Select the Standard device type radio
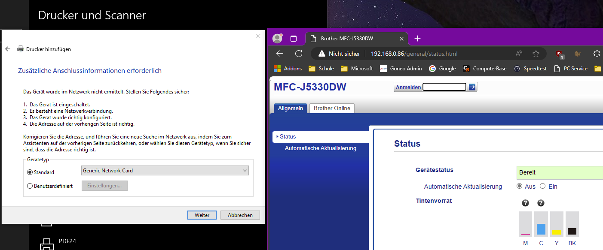 pos(30,172)
